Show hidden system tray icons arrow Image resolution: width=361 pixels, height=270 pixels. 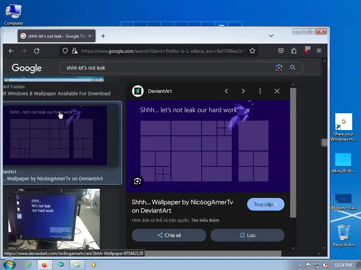pos(300,265)
